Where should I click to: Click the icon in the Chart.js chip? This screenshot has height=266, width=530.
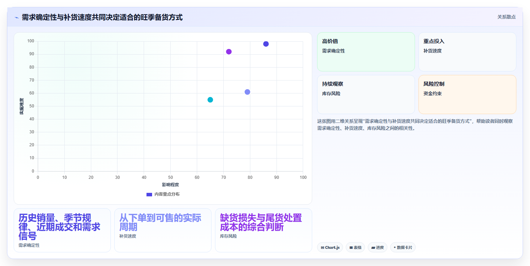click(322, 247)
